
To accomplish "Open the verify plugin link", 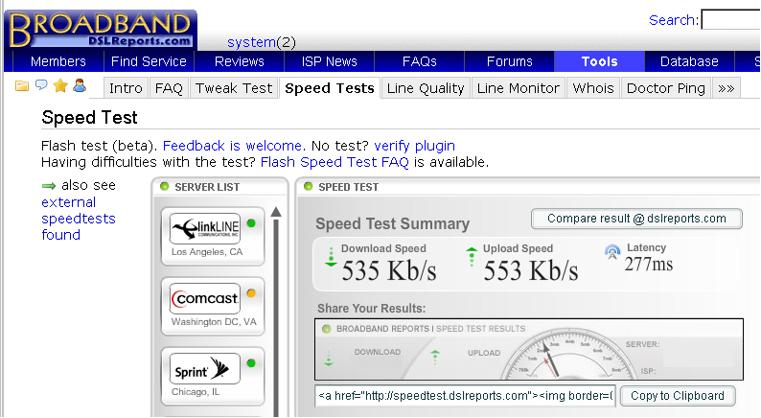I will [414, 146].
